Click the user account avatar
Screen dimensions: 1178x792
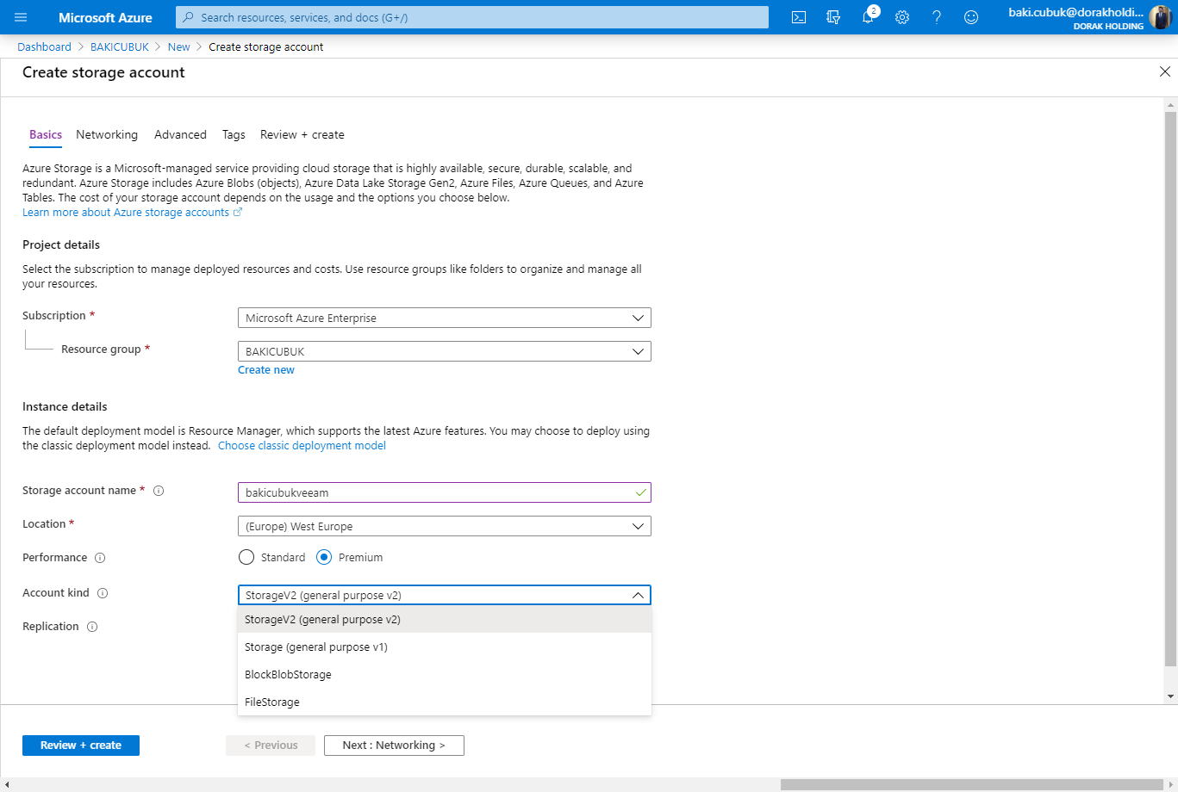(1160, 17)
